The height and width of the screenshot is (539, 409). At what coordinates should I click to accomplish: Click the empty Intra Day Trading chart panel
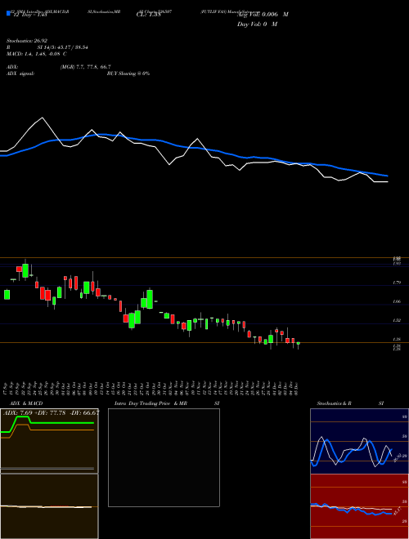[164, 457]
